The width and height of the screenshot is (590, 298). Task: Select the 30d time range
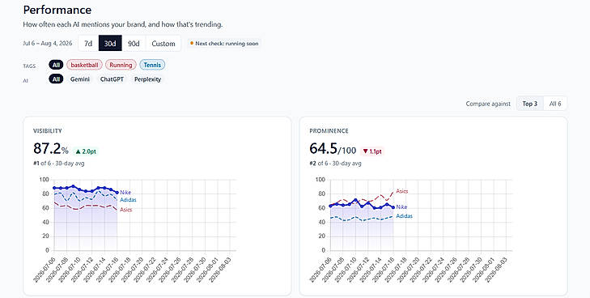tap(110, 43)
